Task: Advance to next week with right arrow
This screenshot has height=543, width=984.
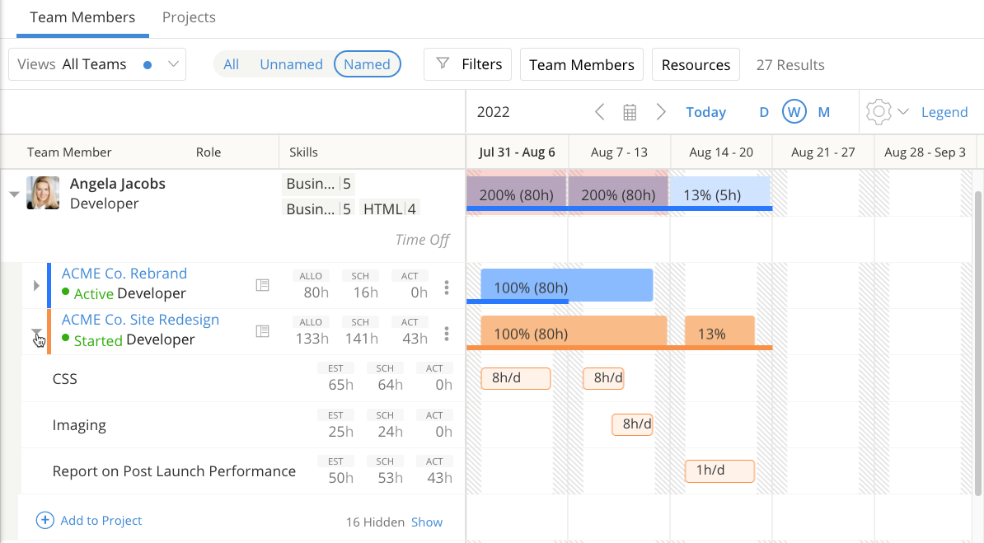Action: [660, 112]
